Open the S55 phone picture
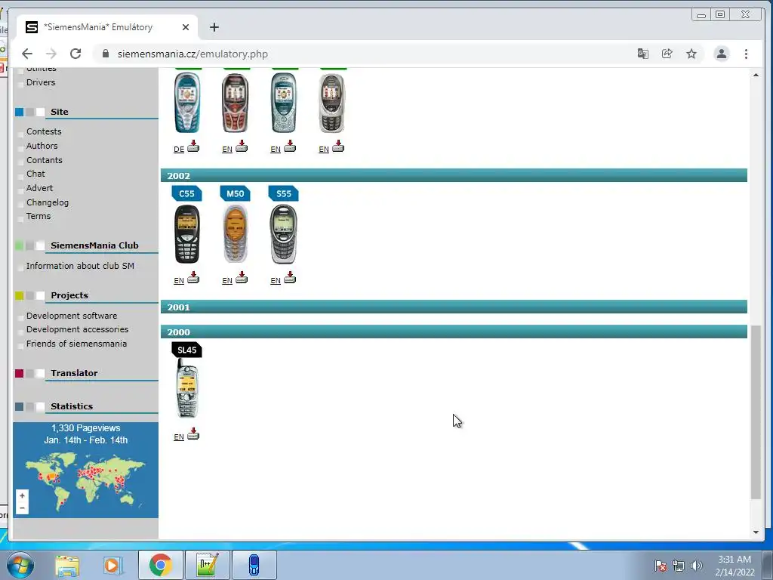The height and width of the screenshot is (580, 773). tap(284, 234)
